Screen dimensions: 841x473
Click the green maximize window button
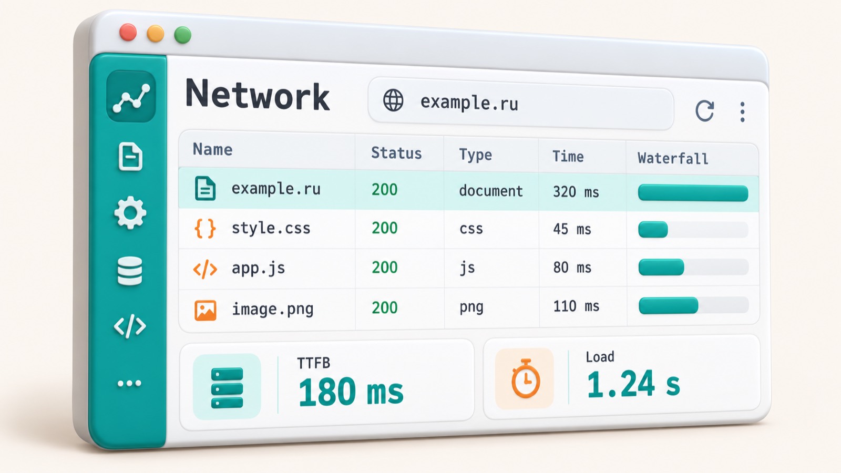coord(183,35)
